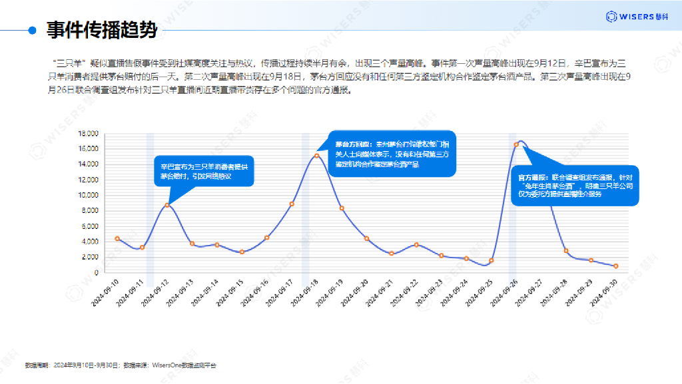Select the data point for 2024-09-21
Screen dimensions: 682x384
[x=392, y=254]
